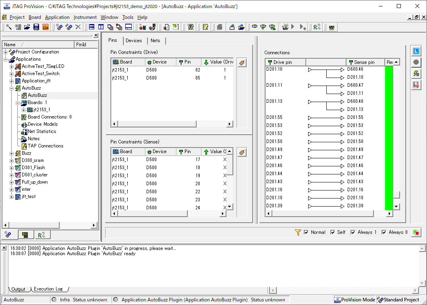This screenshot has width=427, height=305.
Task: Expand the Pull_up_down node
Action: pyautogui.click(x=11, y=182)
